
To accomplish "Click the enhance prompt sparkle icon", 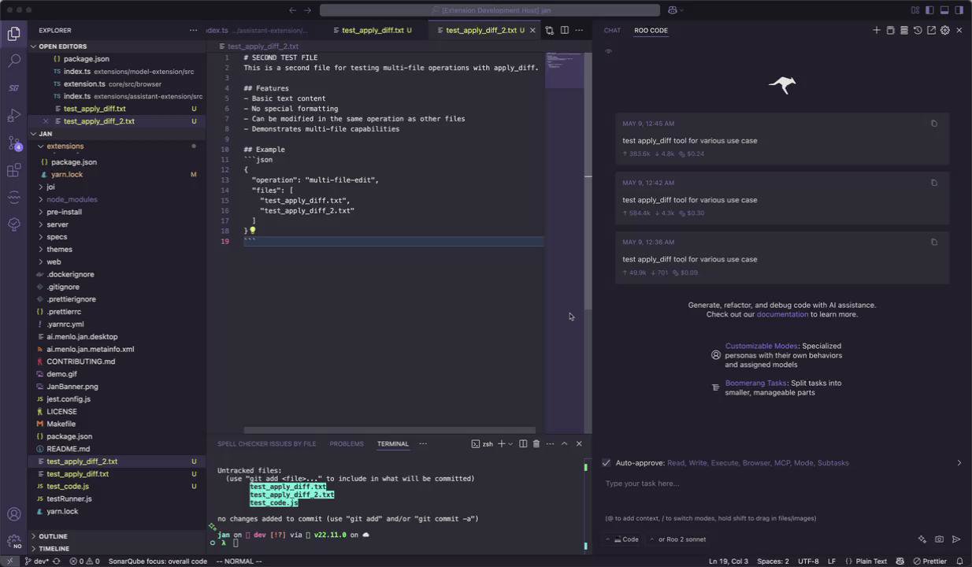I will click(922, 539).
